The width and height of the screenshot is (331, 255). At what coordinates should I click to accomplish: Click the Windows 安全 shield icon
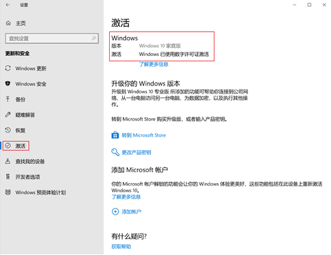pos(8,83)
